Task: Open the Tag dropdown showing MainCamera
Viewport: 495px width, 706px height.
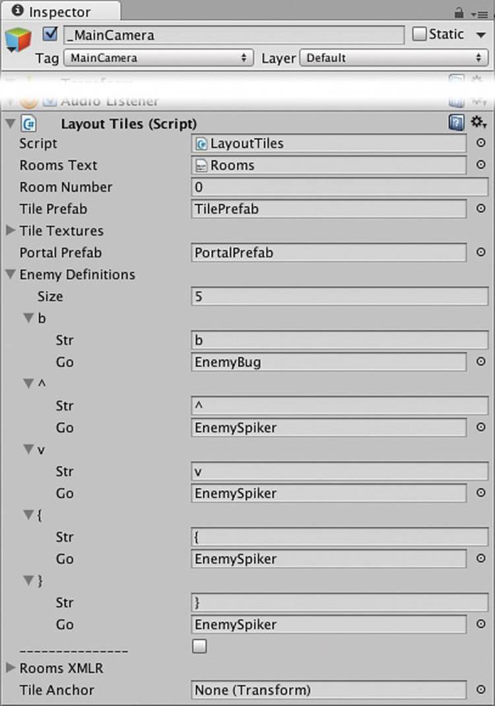Action: 159,57
